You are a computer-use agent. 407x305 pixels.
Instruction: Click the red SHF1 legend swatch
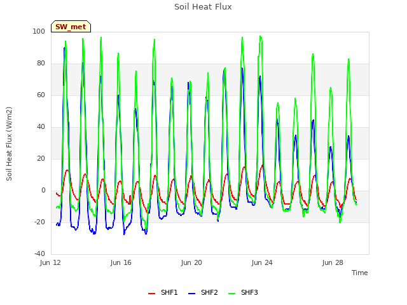tap(151, 294)
